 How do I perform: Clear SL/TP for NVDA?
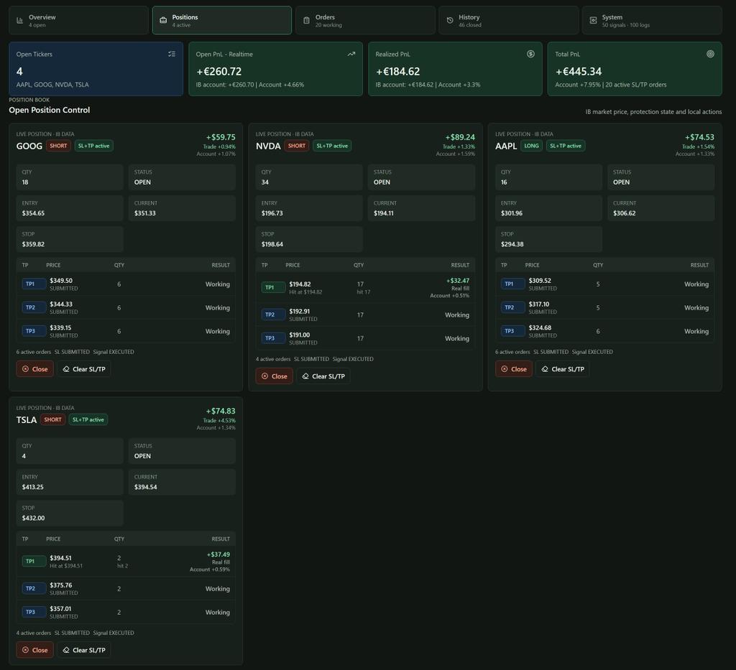(323, 376)
